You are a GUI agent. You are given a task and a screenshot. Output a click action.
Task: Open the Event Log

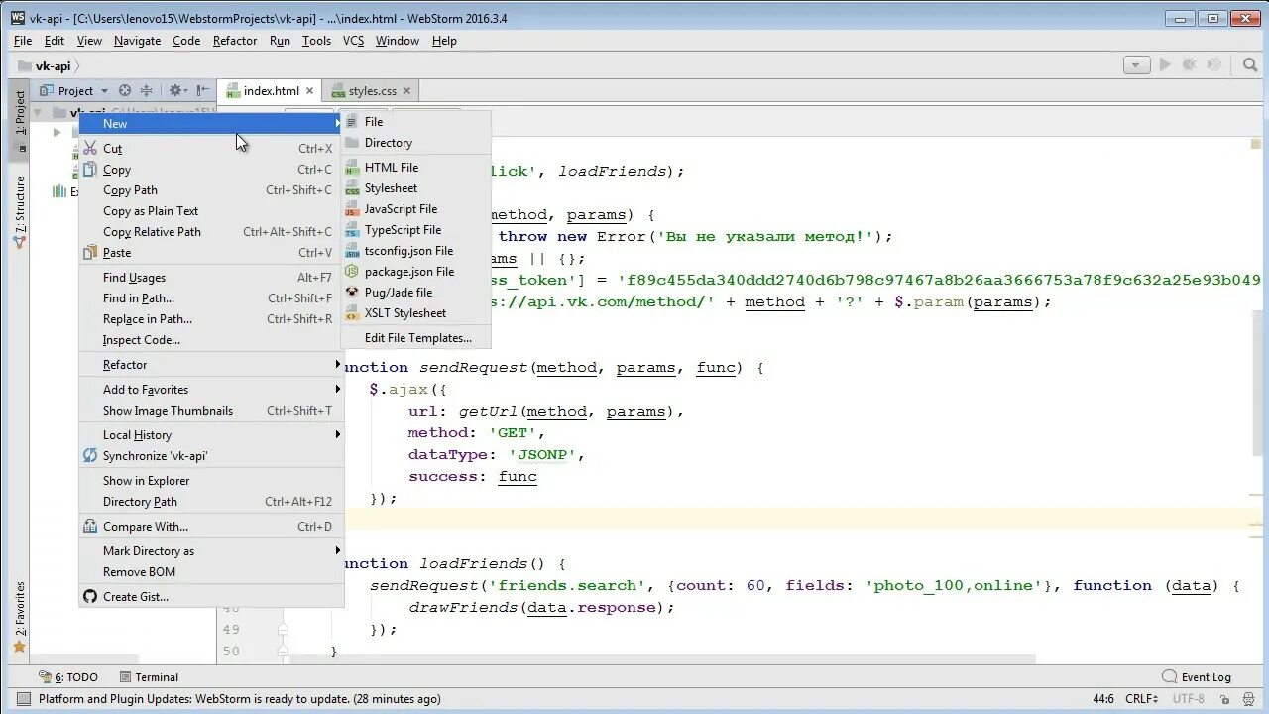pyautogui.click(x=1197, y=677)
